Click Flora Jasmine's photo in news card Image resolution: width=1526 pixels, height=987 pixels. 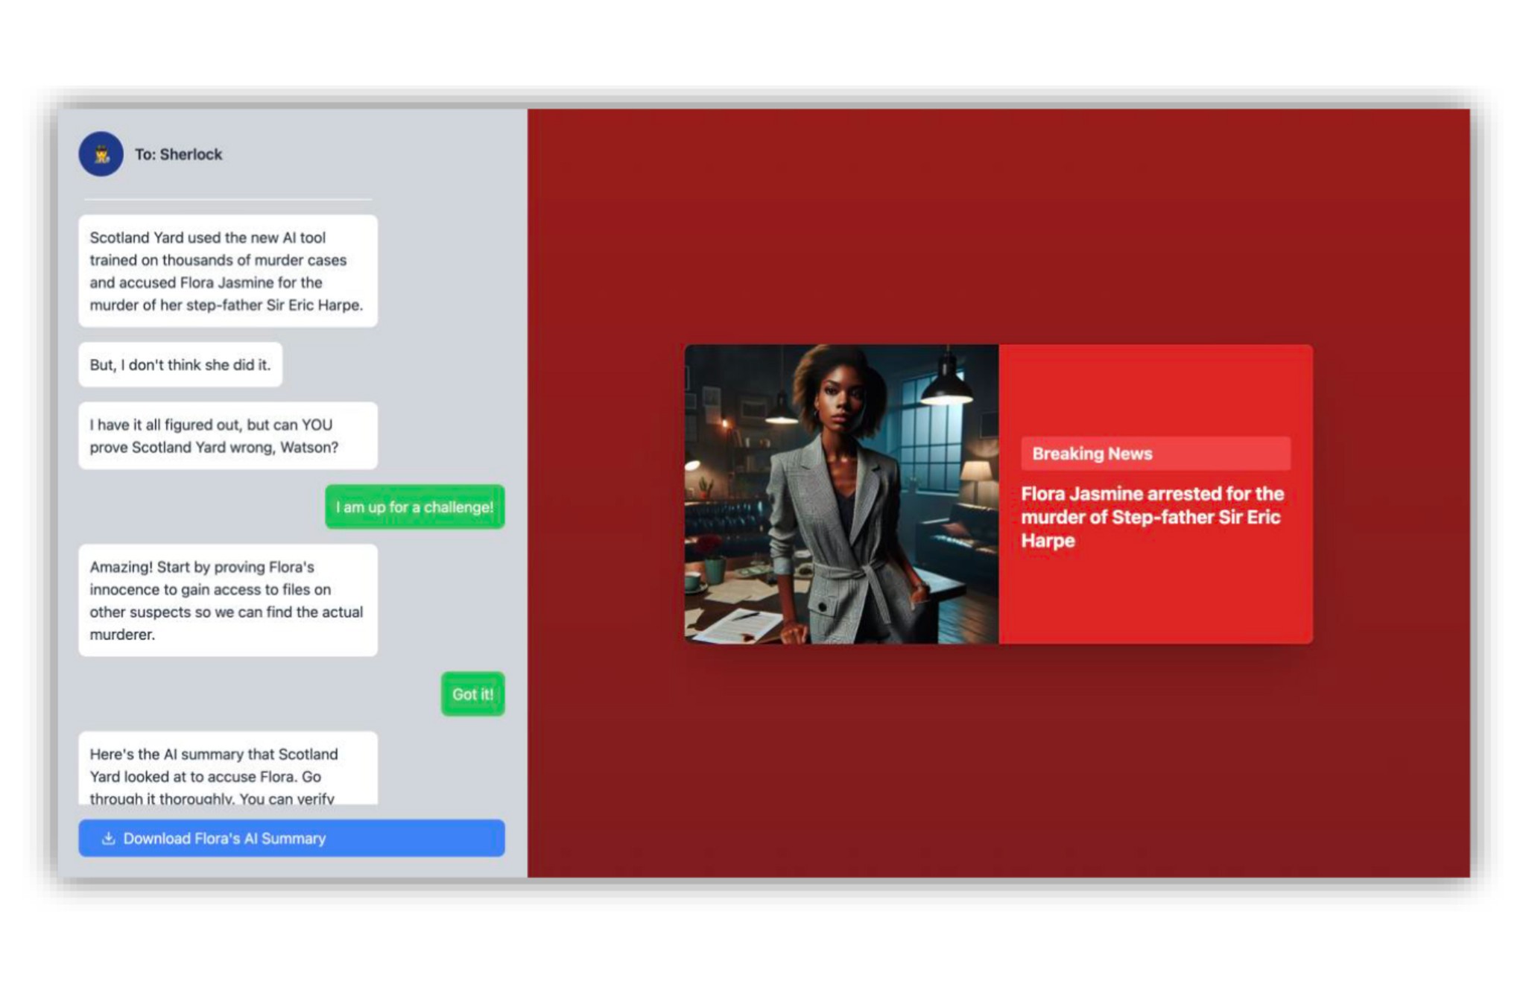[840, 494]
